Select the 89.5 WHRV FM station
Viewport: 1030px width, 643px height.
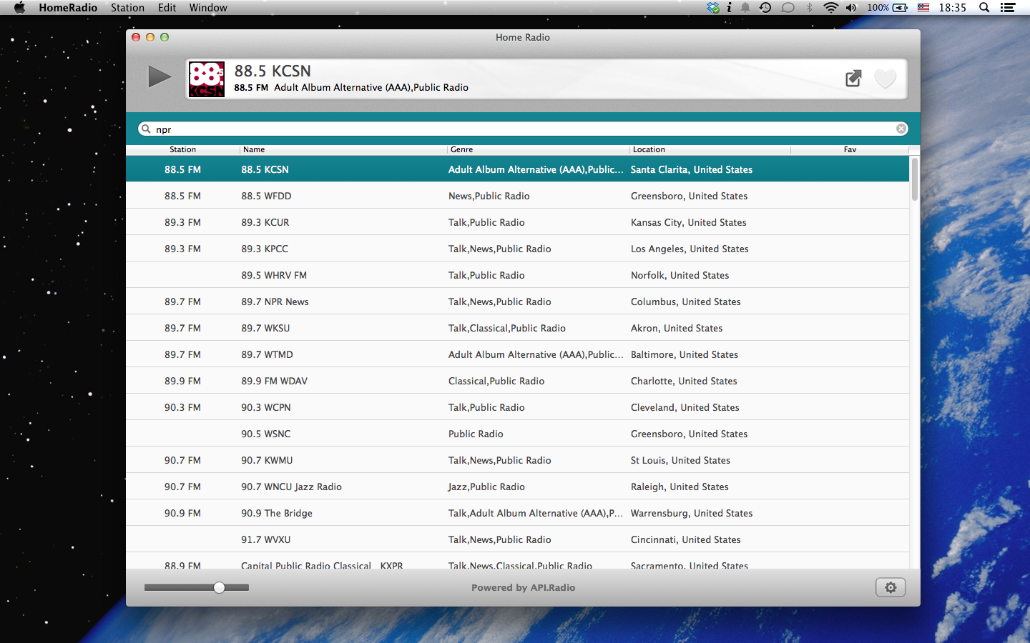[x=517, y=275]
